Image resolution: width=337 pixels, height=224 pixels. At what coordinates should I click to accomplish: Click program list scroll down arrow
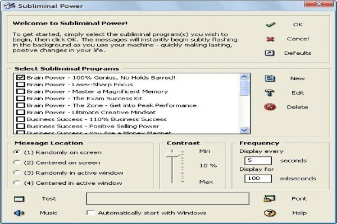(244, 130)
